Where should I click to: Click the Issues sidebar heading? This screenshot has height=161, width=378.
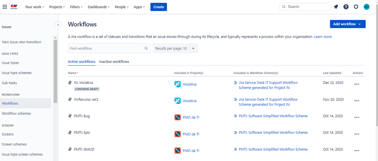[6, 27]
